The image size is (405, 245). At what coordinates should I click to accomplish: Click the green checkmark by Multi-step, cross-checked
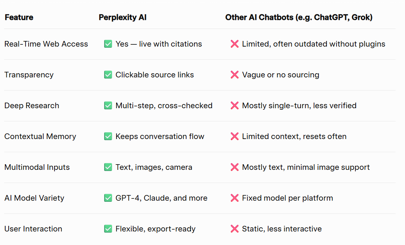tap(108, 105)
